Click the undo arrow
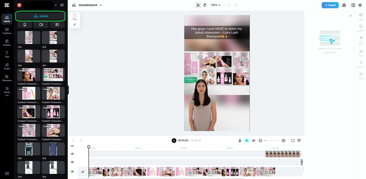Screen dimensions: 366x179 tap(229, 5)
